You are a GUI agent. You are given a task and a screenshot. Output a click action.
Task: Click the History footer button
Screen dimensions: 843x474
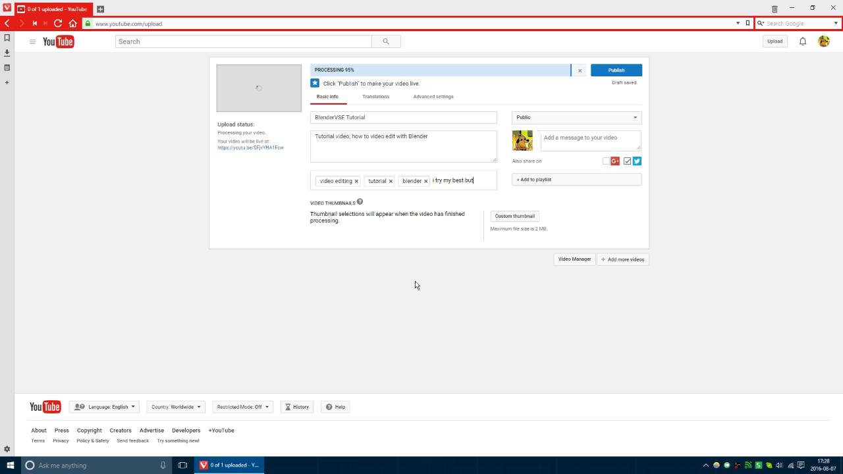[x=297, y=407]
